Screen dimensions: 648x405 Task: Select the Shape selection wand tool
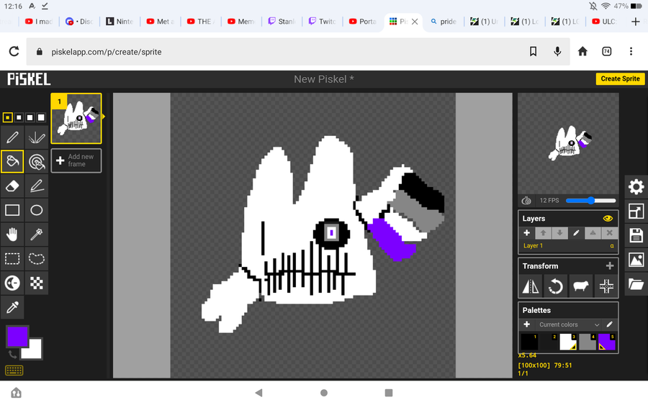[37, 235]
